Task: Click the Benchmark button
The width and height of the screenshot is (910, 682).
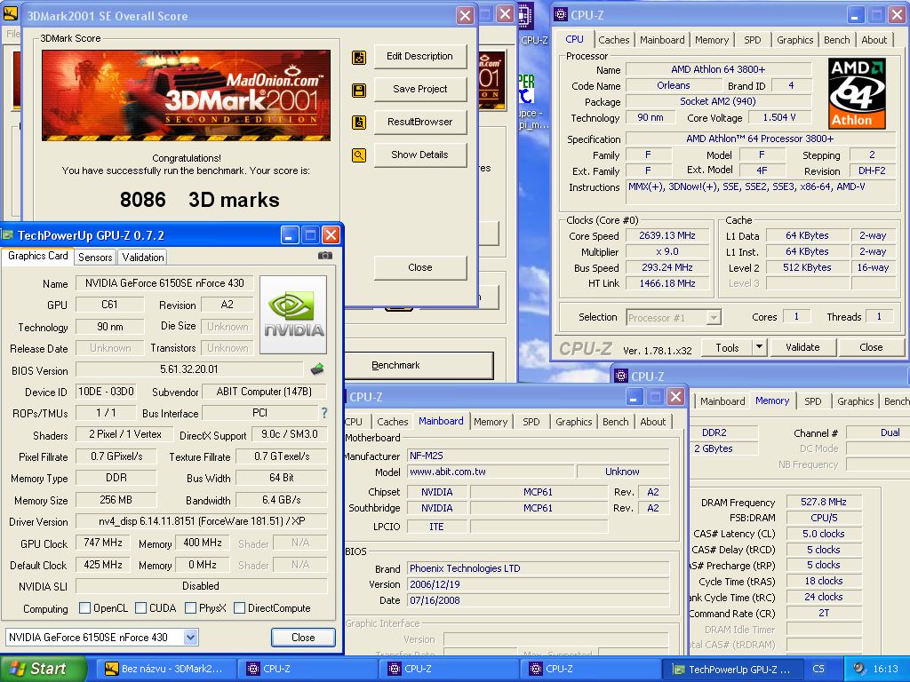Action: 419,365
